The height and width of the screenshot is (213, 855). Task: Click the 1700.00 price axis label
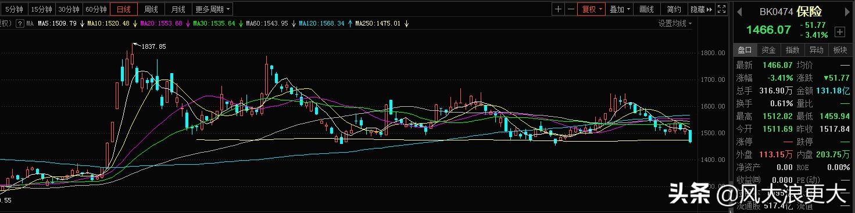[x=713, y=80]
